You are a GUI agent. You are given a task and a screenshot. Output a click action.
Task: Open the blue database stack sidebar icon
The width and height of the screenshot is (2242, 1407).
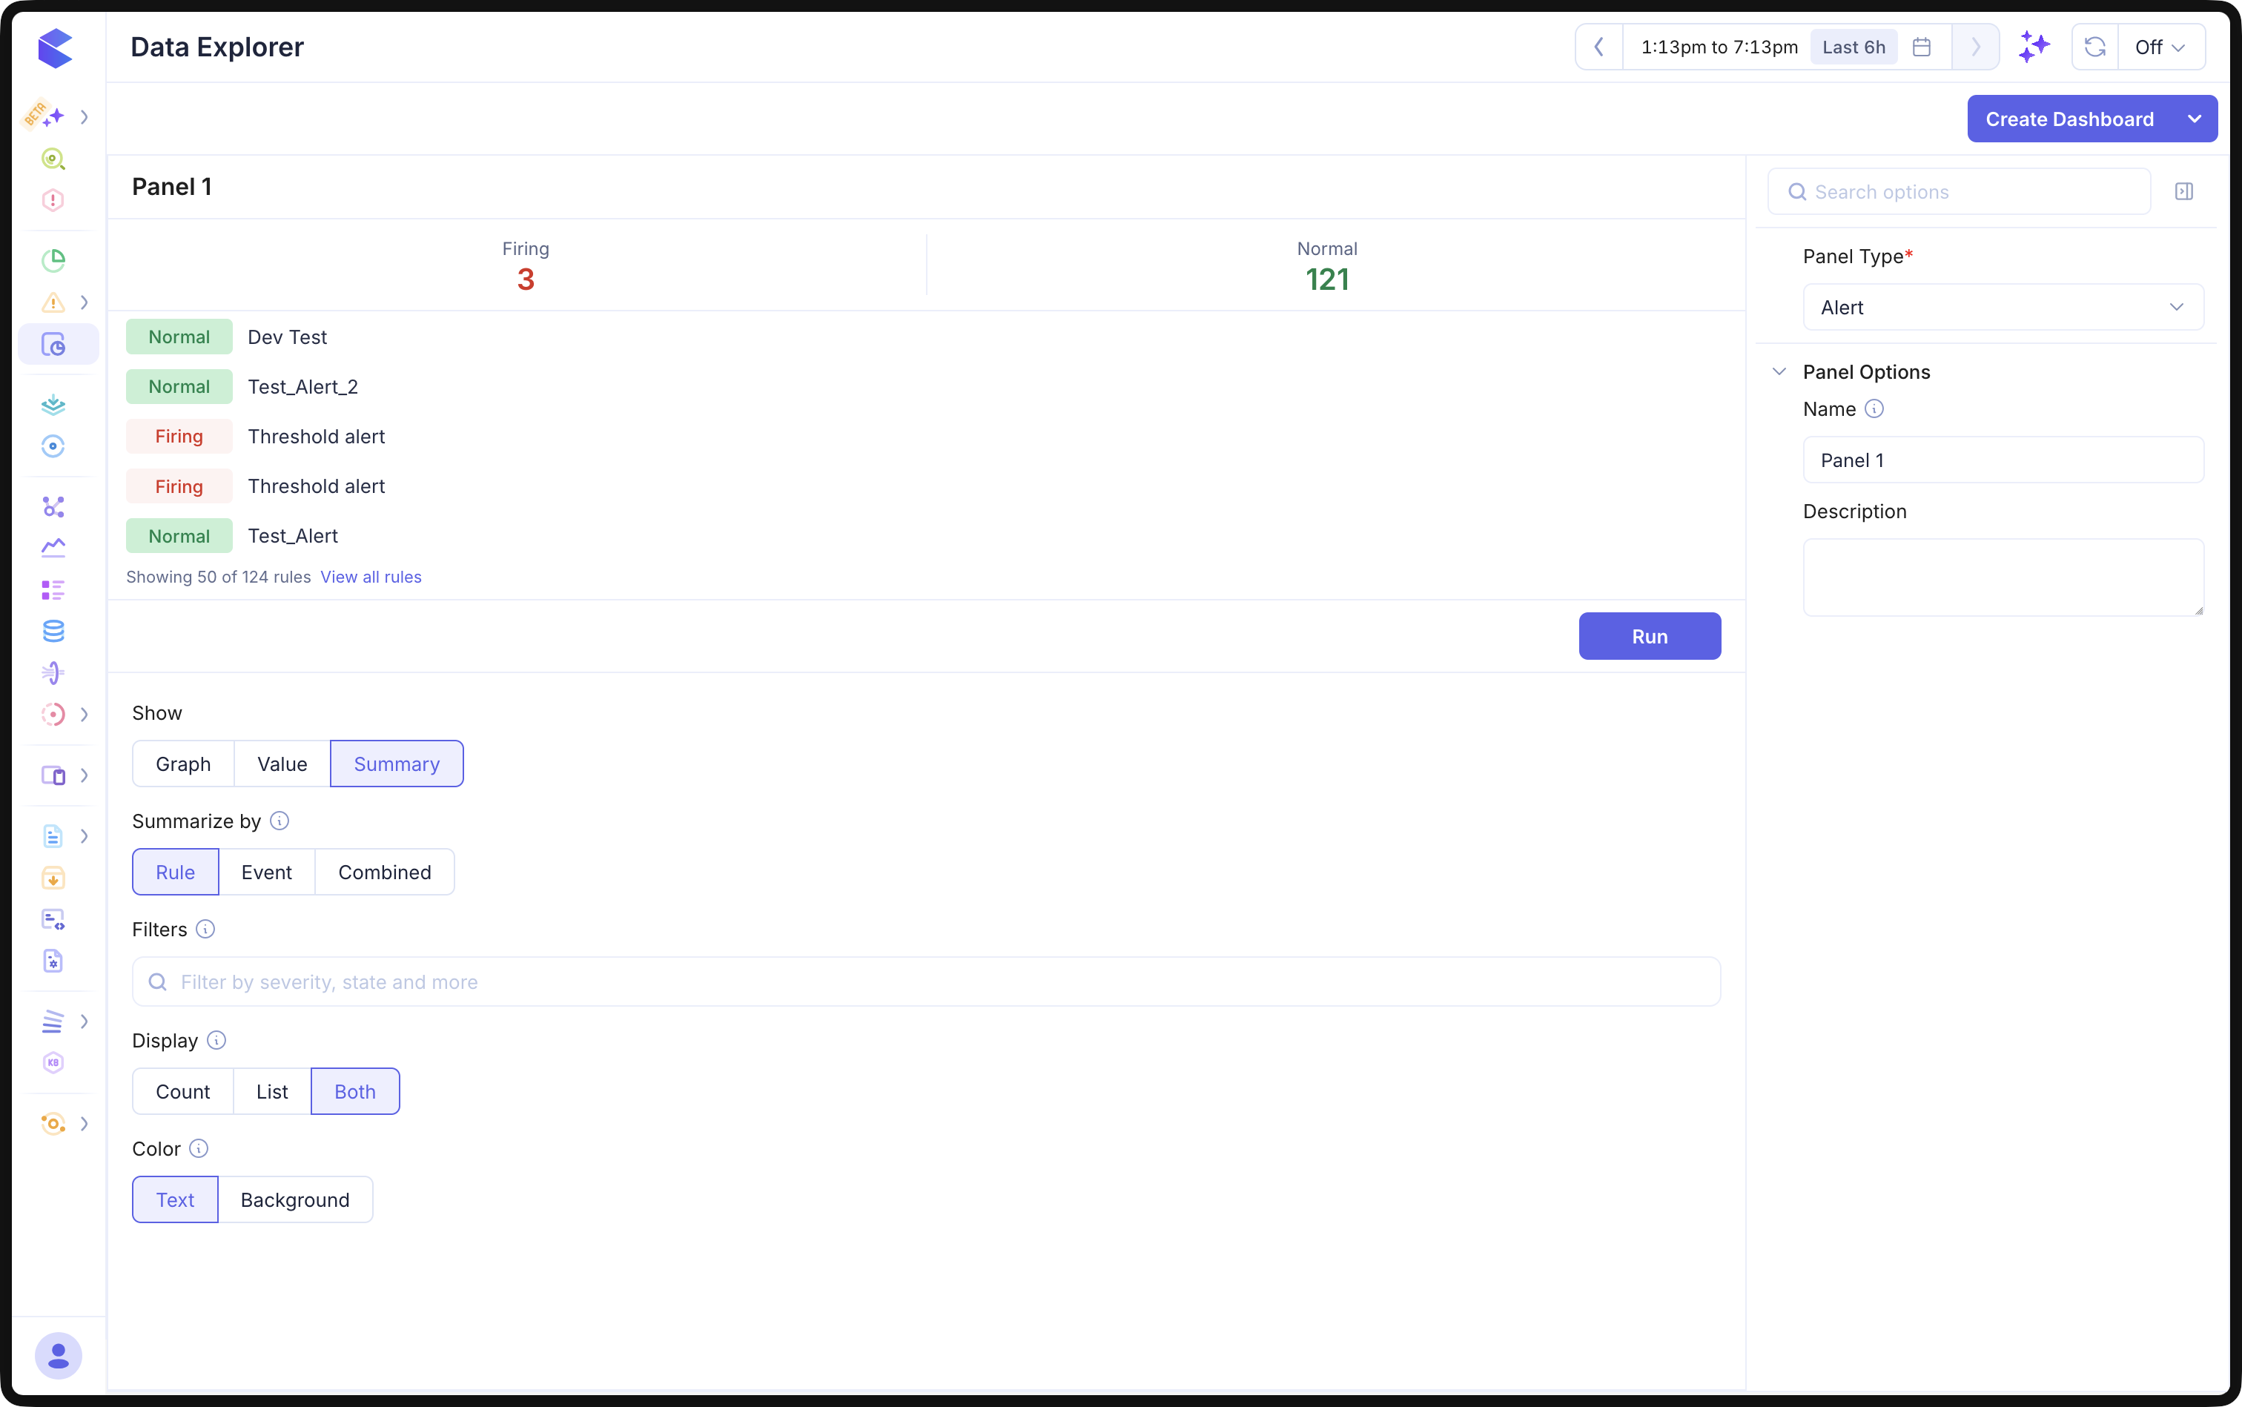point(53,631)
